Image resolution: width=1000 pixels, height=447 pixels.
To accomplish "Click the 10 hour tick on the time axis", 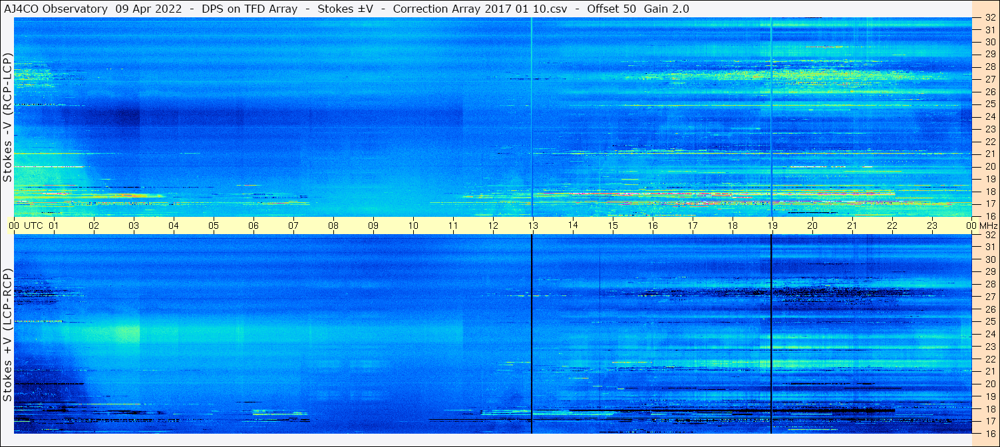I will coord(413,225).
